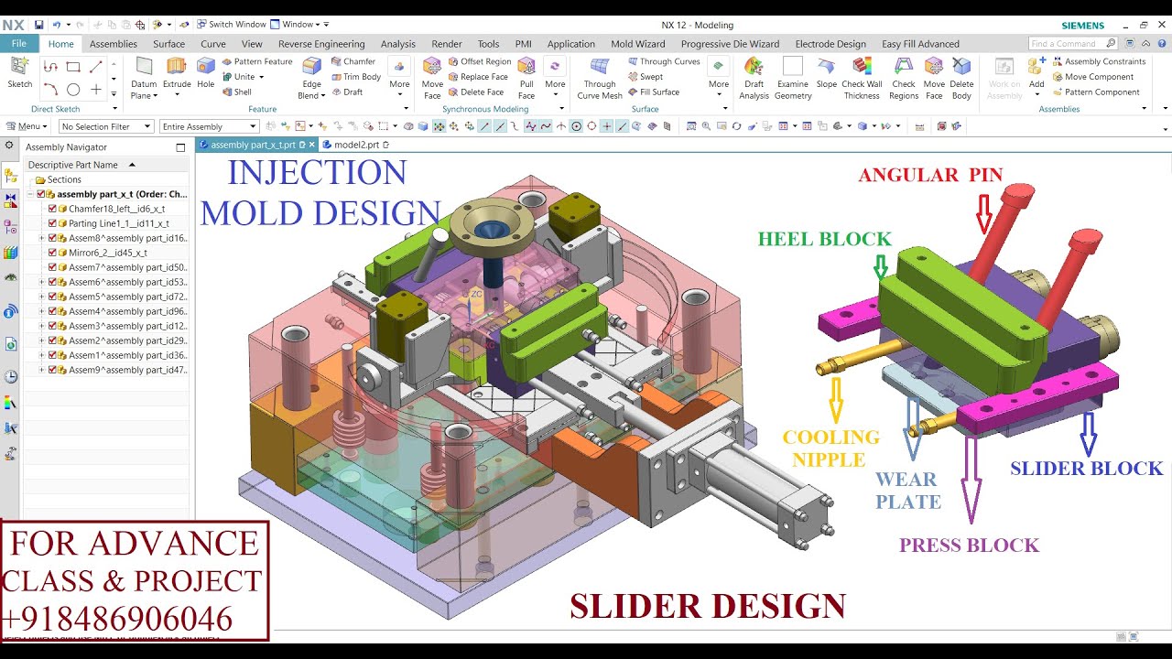Click the Find a Command search field

1072,44
